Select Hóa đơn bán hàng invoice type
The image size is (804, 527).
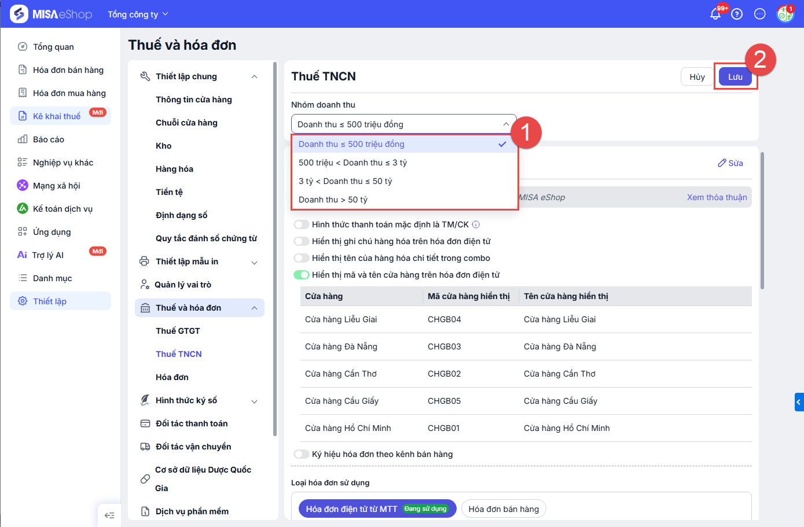tap(504, 509)
